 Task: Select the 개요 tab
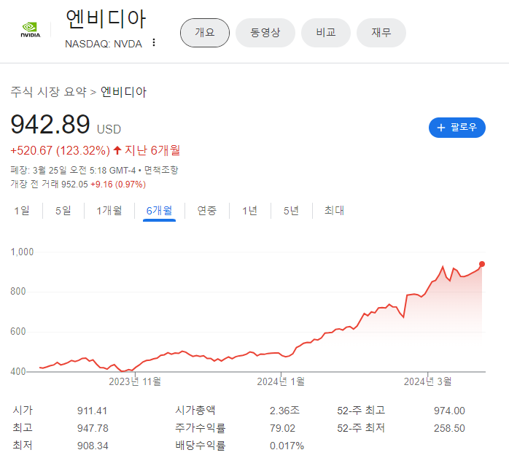pos(205,33)
